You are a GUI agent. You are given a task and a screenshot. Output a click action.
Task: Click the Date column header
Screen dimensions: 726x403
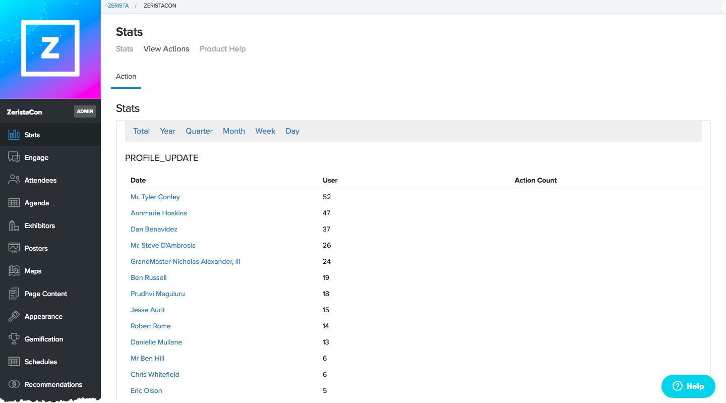138,180
